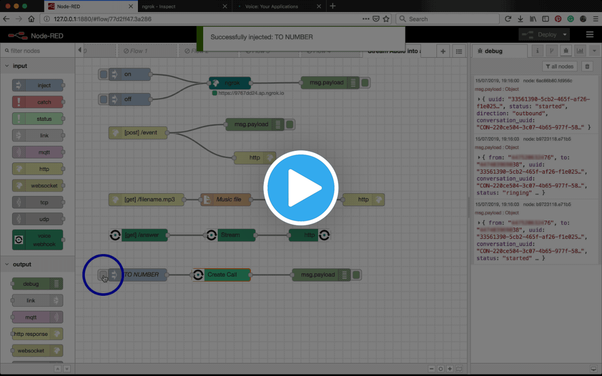602x376 pixels.
Task: Reload the page in Firefox
Action: pyautogui.click(x=508, y=19)
